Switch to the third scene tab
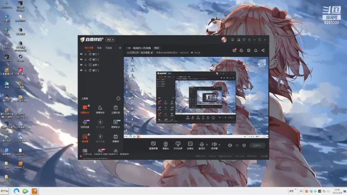The height and width of the screenshot is (195, 347). point(109,48)
